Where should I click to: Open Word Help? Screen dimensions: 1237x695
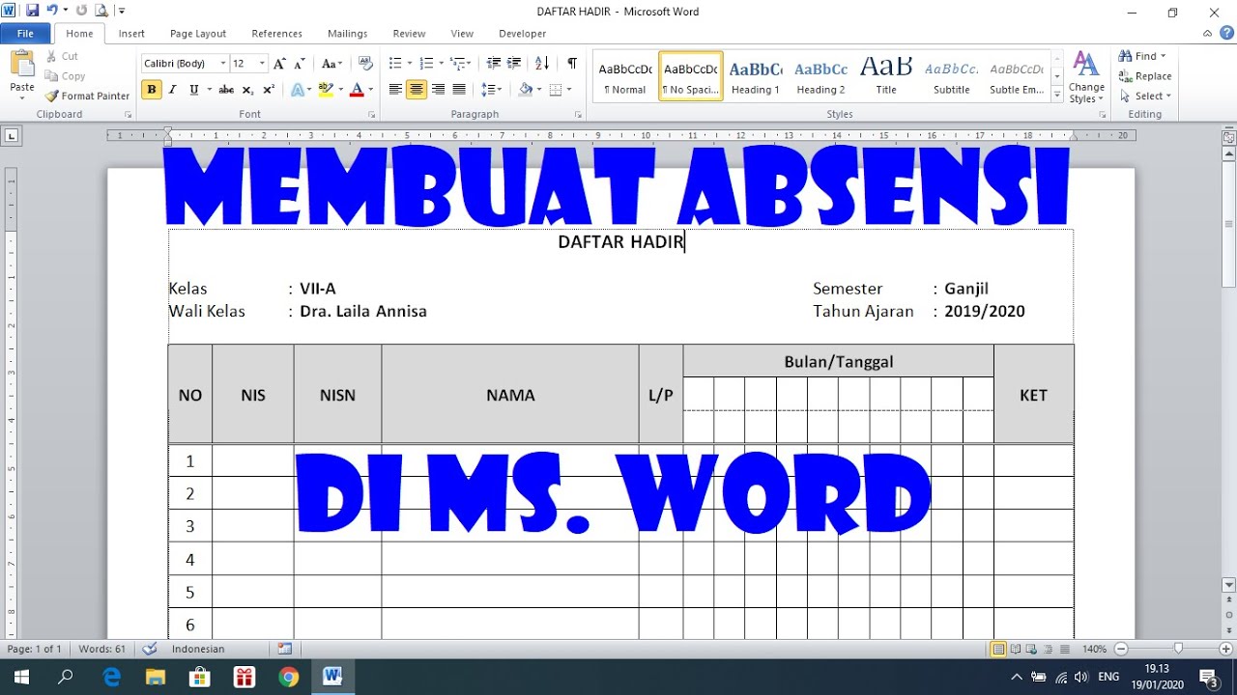click(x=1228, y=33)
